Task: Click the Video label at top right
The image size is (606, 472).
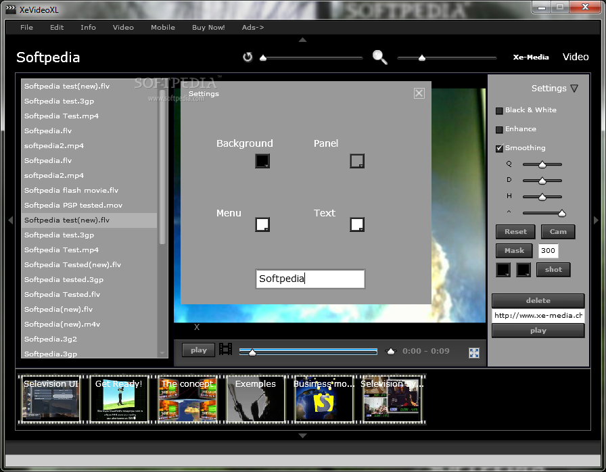Action: pos(576,57)
